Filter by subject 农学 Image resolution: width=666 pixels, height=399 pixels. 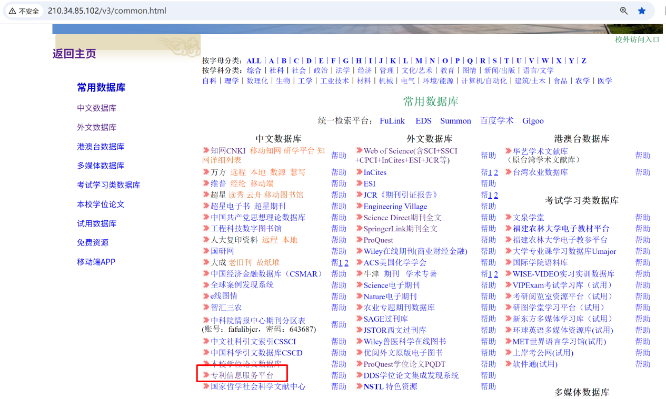click(x=583, y=81)
